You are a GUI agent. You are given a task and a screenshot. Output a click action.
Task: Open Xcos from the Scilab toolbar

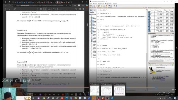pyautogui.click(x=109, y=6)
